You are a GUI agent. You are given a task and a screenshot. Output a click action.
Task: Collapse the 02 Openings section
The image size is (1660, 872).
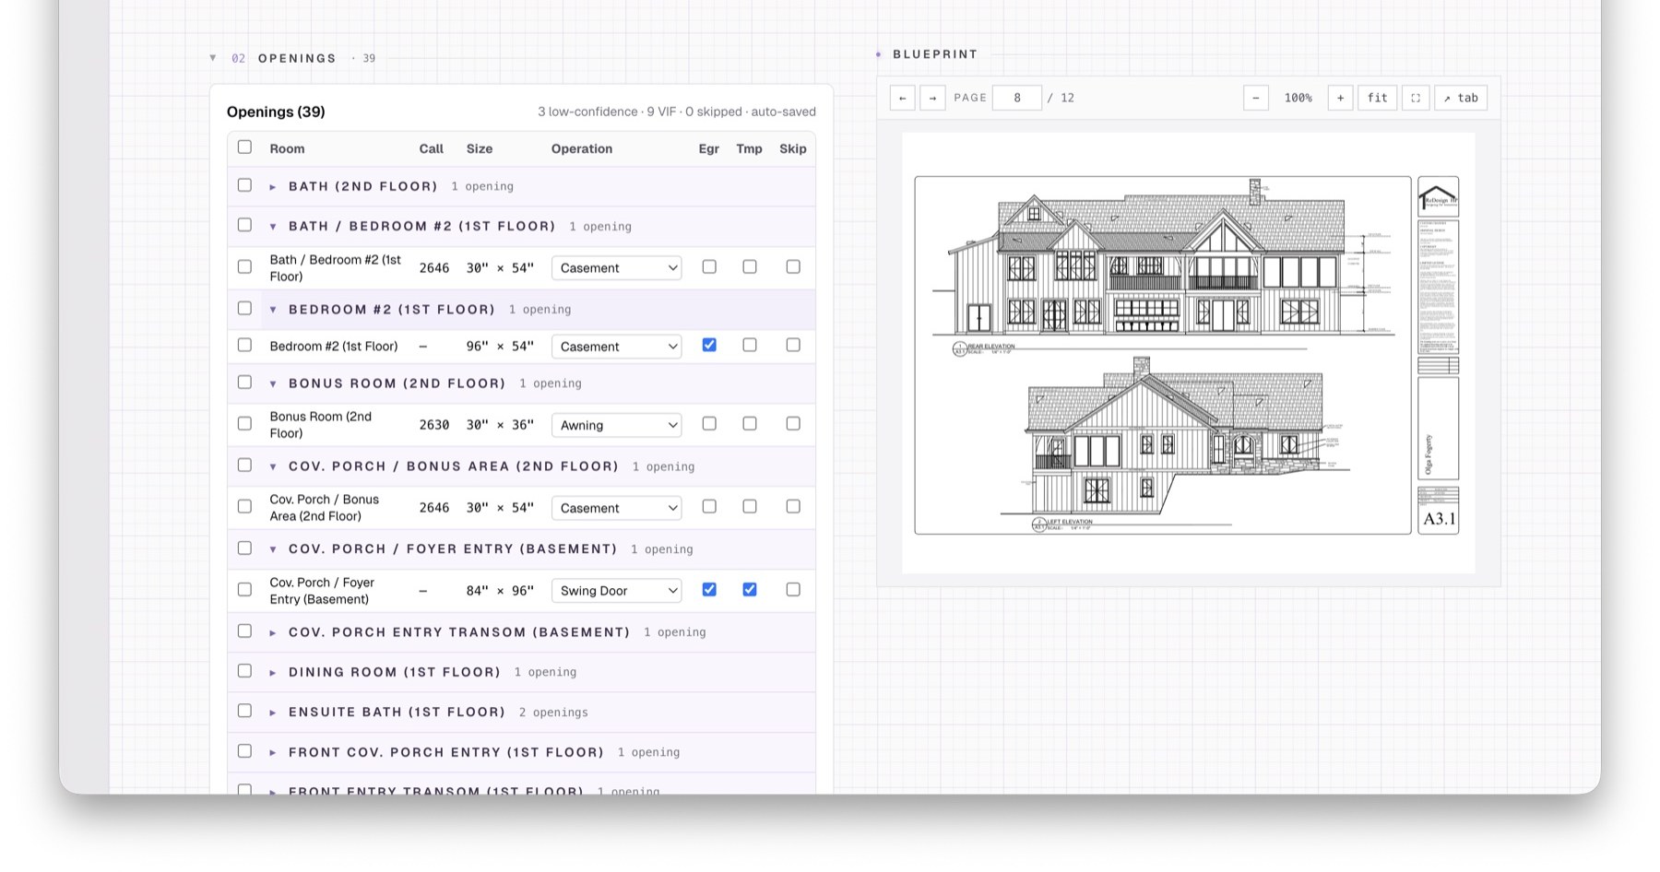click(213, 58)
